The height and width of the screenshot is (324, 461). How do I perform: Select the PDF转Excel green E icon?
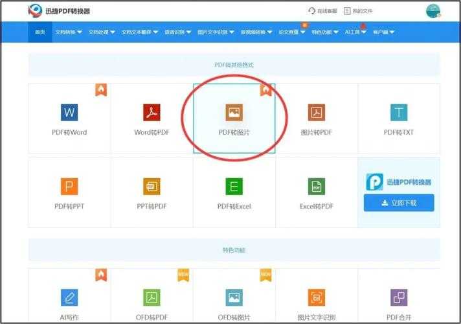click(234, 186)
